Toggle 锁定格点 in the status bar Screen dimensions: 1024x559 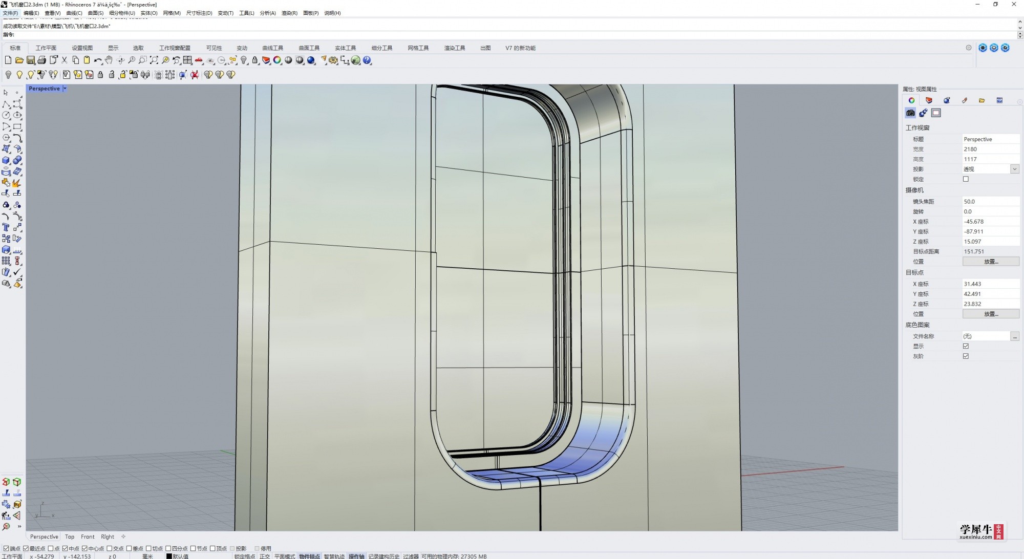click(x=245, y=556)
